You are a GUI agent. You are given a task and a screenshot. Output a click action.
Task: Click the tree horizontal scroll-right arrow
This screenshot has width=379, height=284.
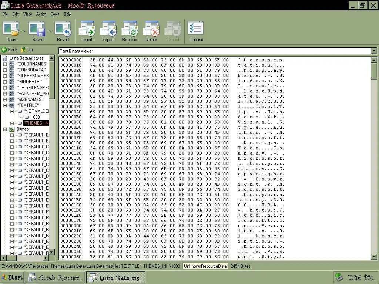(46, 258)
